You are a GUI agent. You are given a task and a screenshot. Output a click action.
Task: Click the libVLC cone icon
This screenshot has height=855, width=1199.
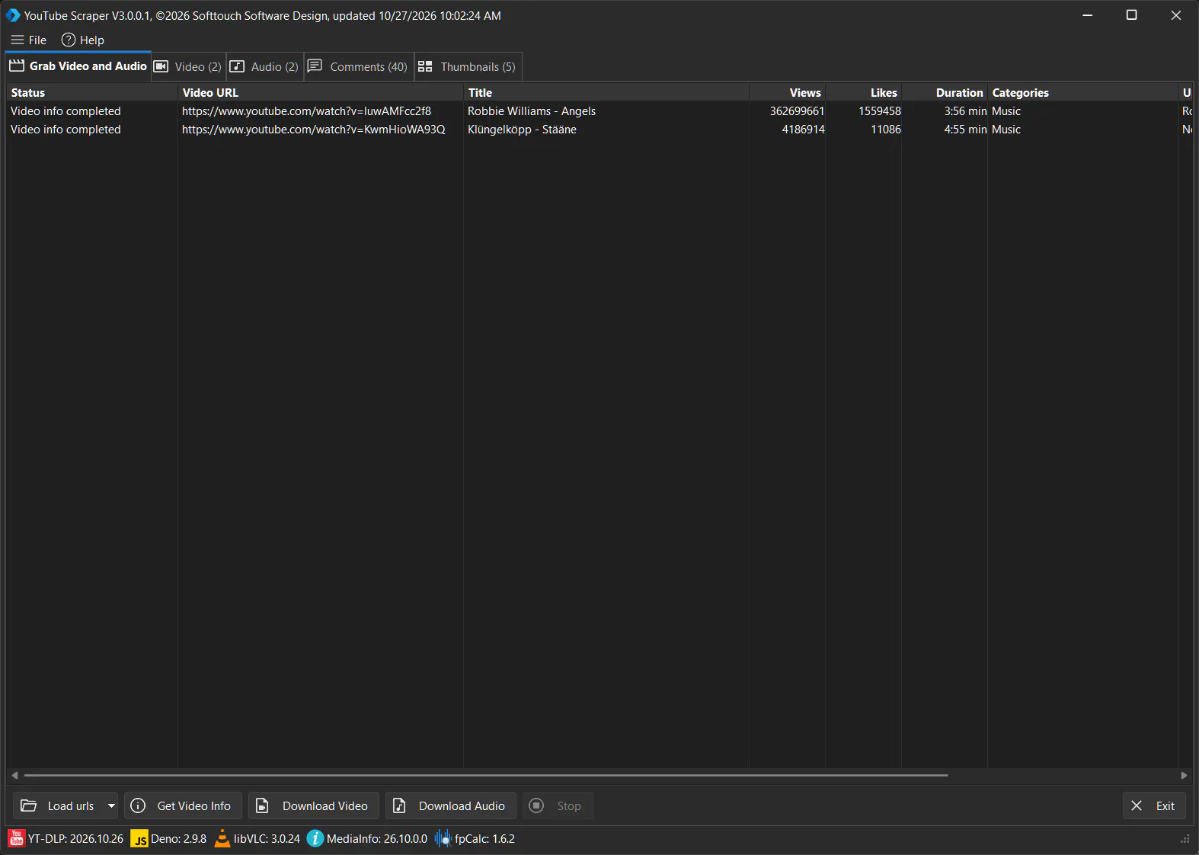pyautogui.click(x=222, y=838)
